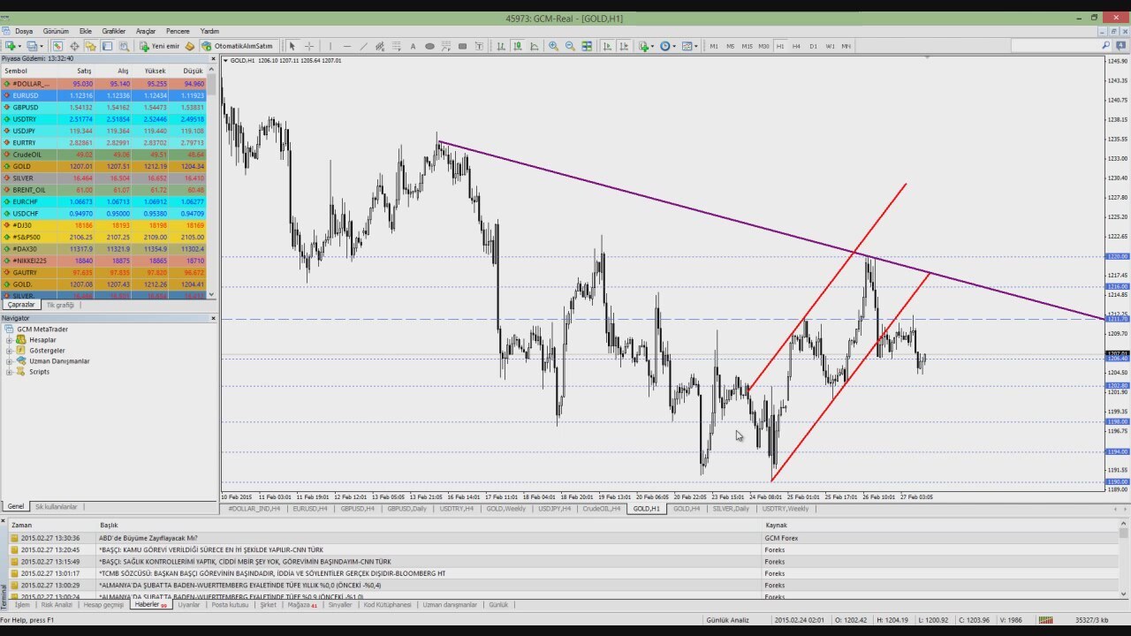Select the cursor arrow tool
Image resolution: width=1131 pixels, height=636 pixels.
pos(292,46)
